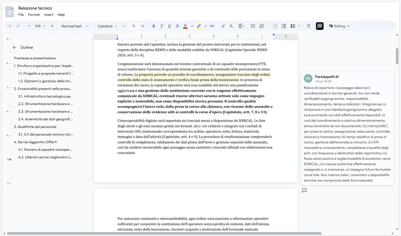
Task: Click the Undo arrow icon
Action: pos(10,26)
